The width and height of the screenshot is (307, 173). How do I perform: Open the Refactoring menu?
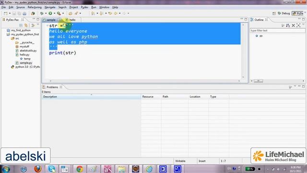pyautogui.click(x=35, y=7)
